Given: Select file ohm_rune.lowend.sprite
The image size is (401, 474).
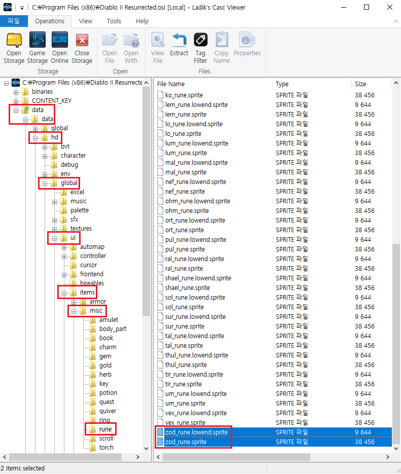Looking at the screenshot, I should click(x=198, y=201).
